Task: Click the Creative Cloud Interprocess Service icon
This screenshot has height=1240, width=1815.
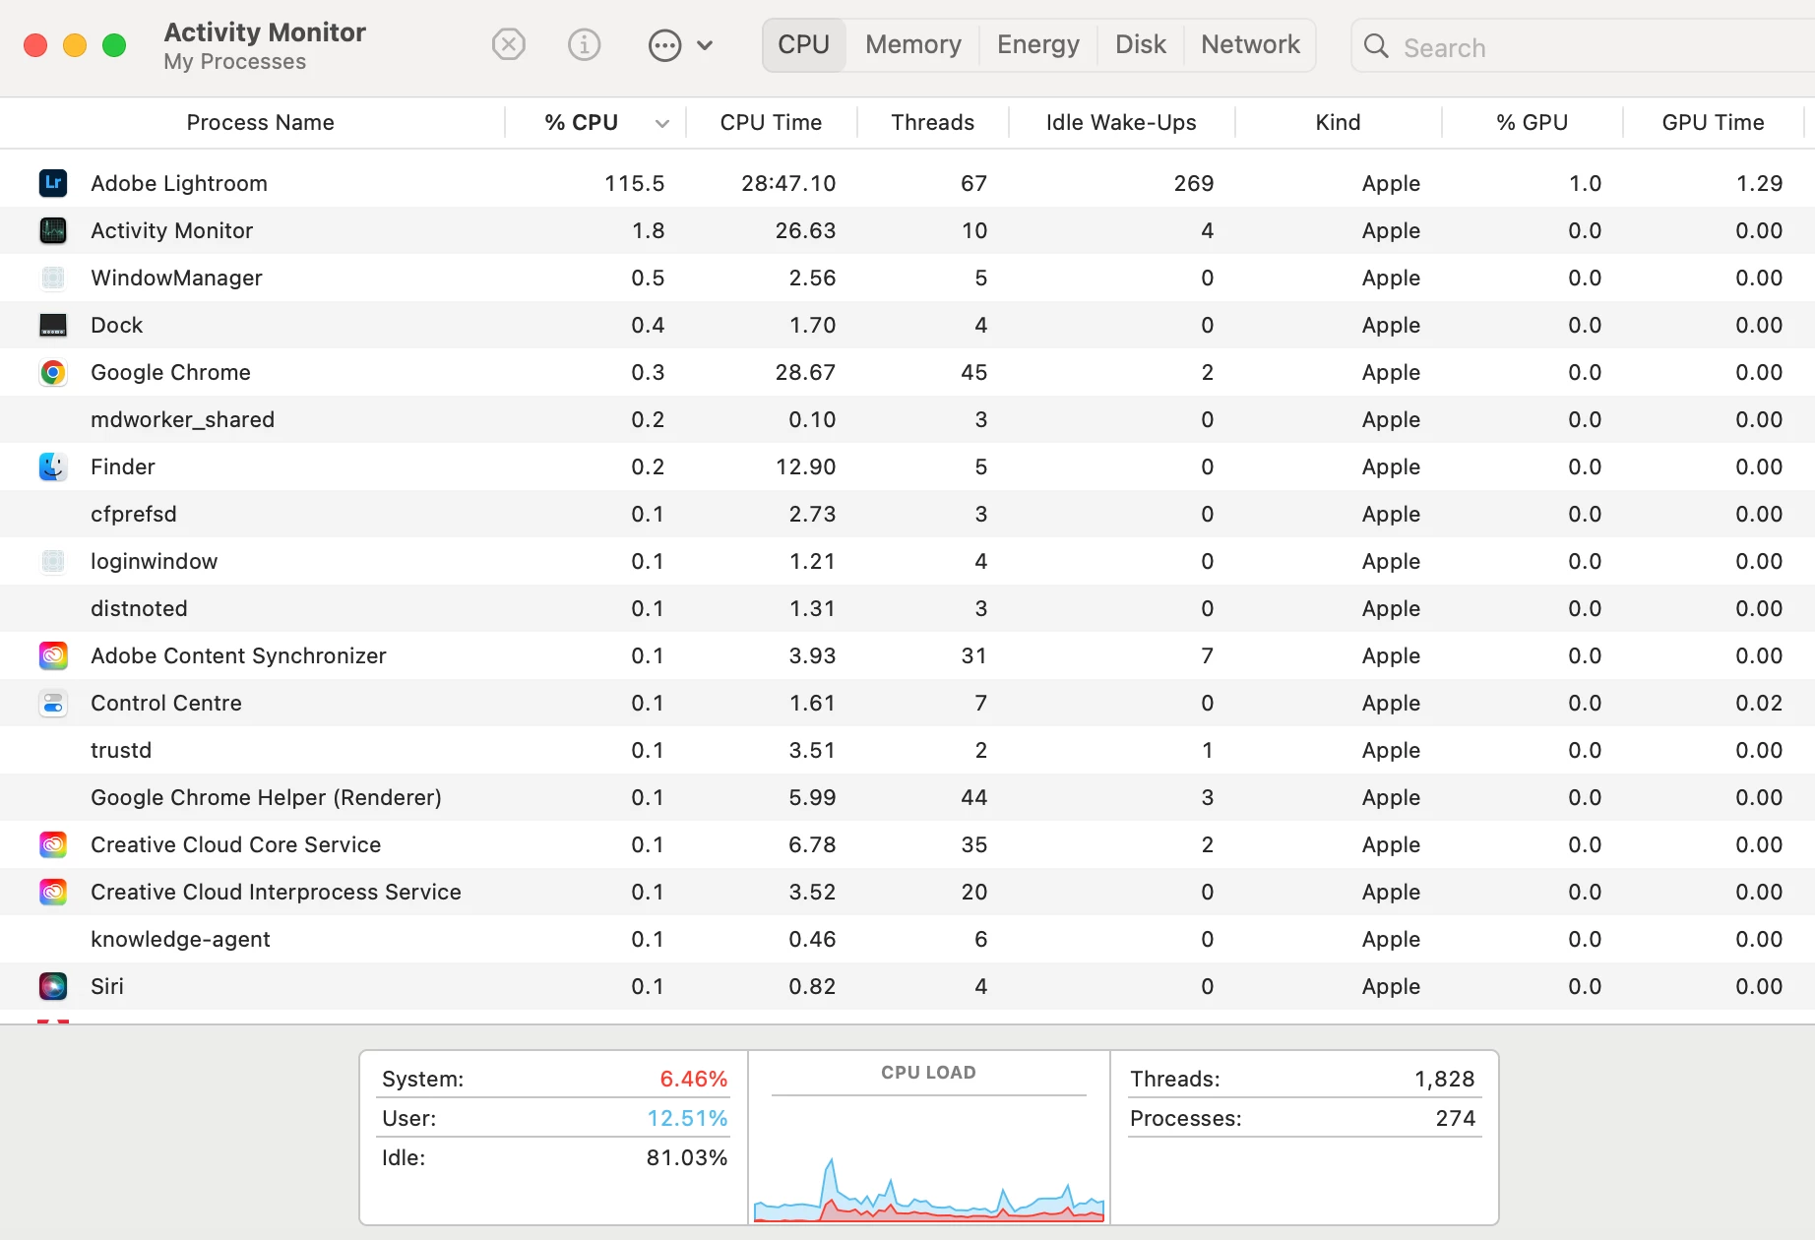Action: [53, 892]
